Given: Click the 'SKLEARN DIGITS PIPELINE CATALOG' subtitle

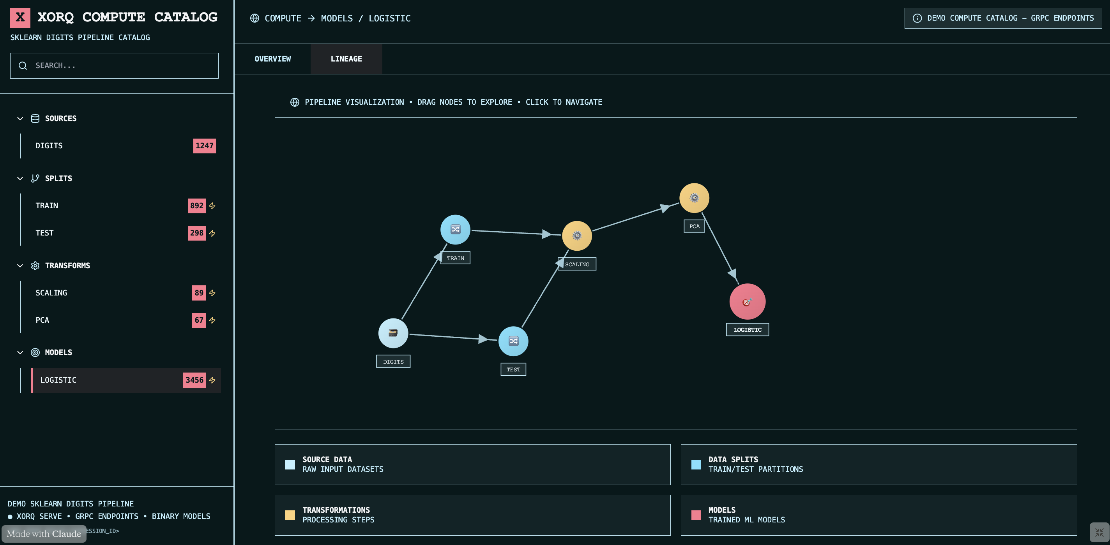Looking at the screenshot, I should [x=80, y=37].
